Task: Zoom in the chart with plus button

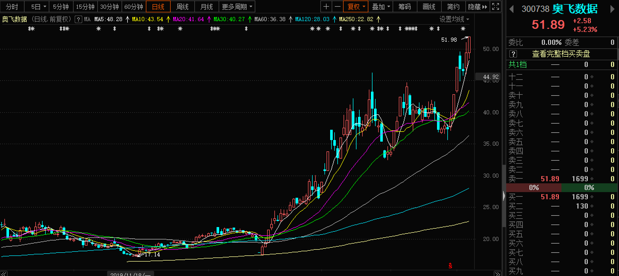Action: click(326, 6)
